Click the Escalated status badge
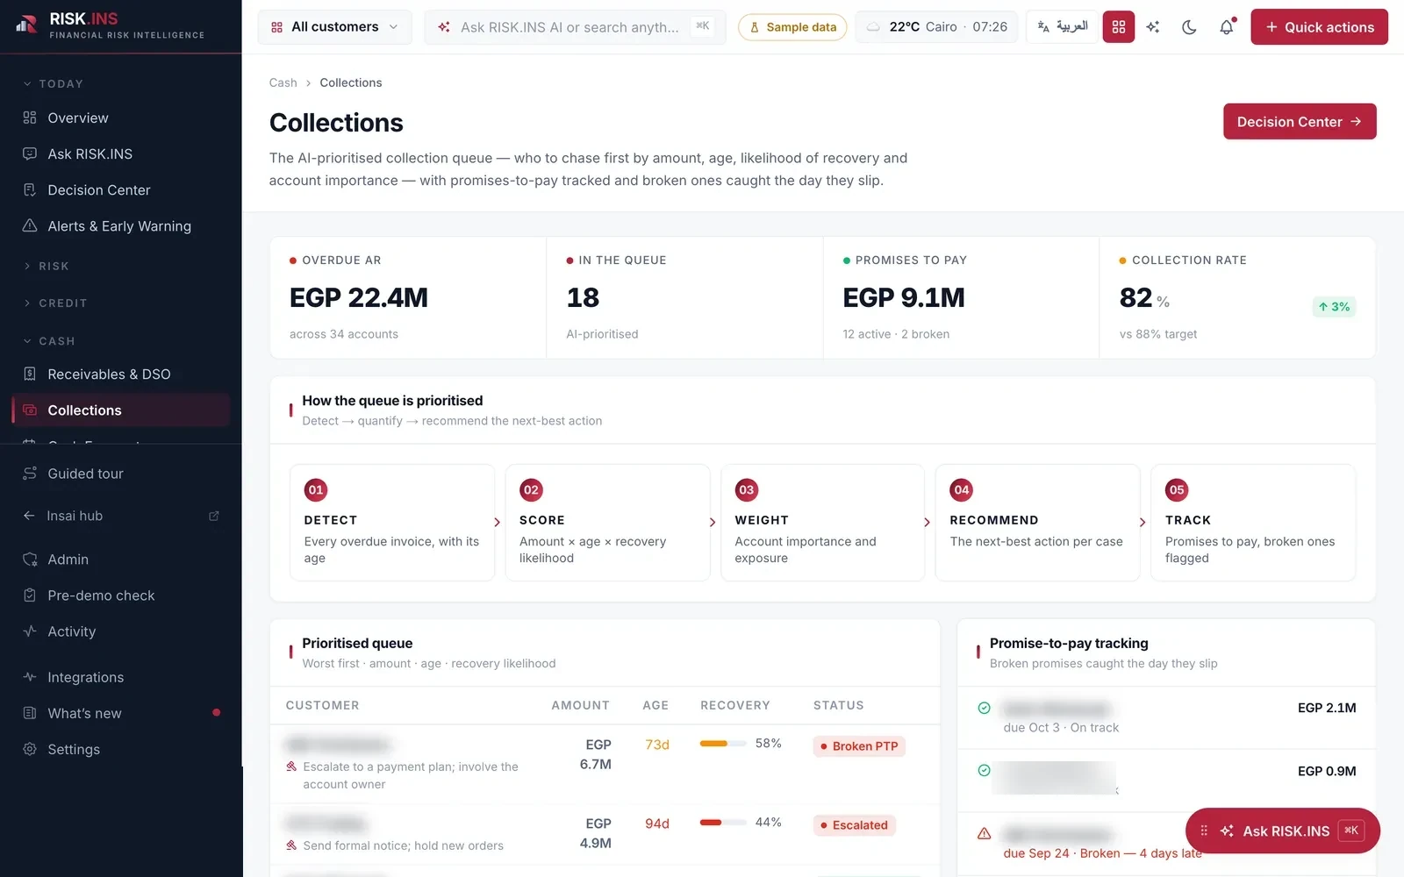The width and height of the screenshot is (1404, 877). pyautogui.click(x=854, y=825)
